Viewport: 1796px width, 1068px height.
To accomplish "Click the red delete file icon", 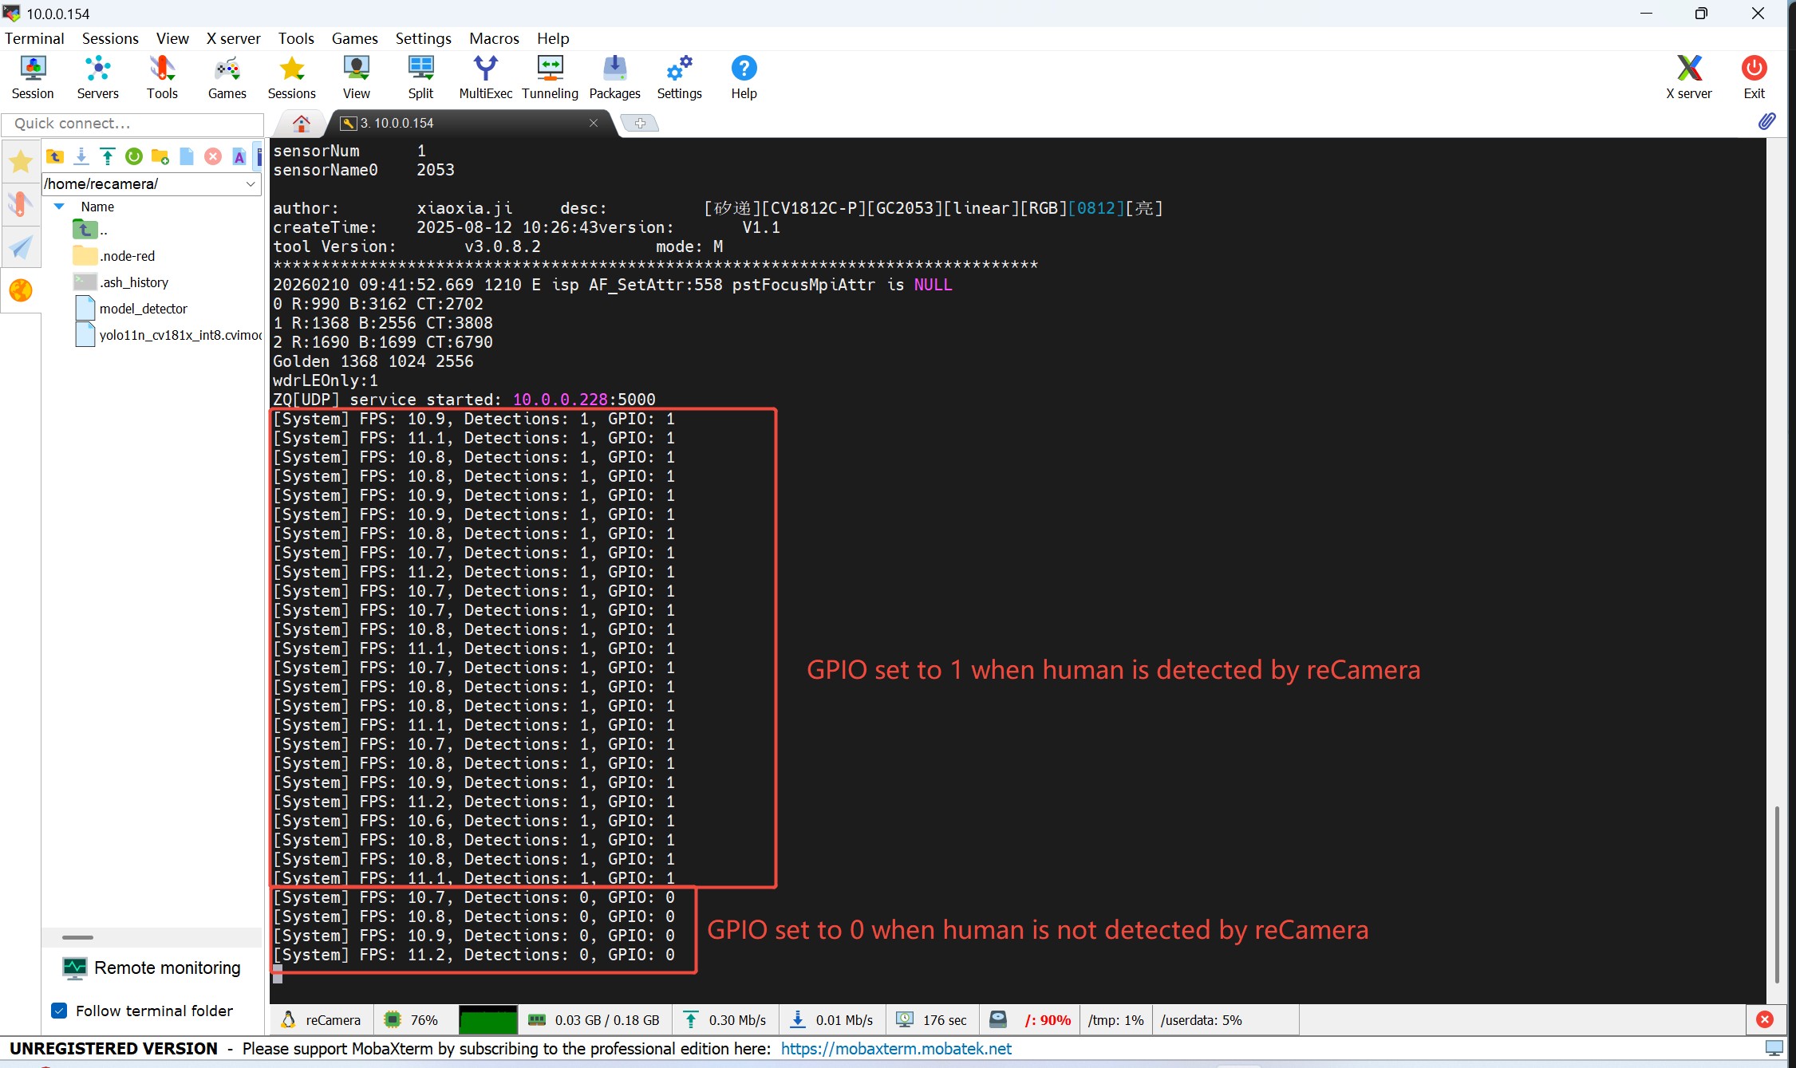I will pyautogui.click(x=213, y=156).
